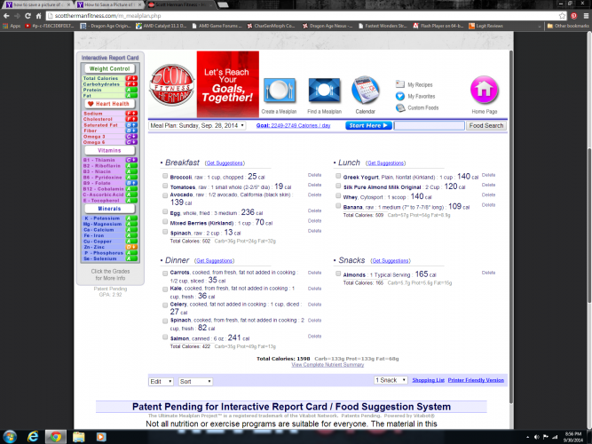Click the Create a Mealplan plate icon

[x=278, y=91]
